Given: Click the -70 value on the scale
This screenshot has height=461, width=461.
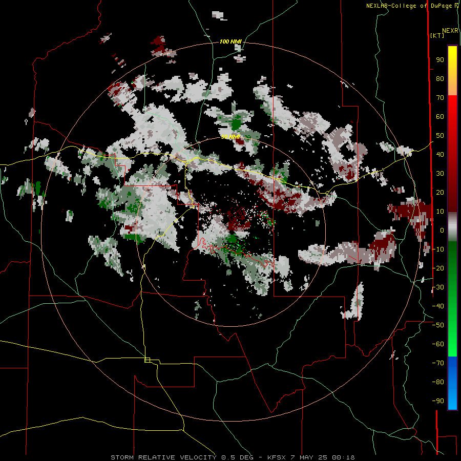Looking at the screenshot, I should pyautogui.click(x=438, y=363).
